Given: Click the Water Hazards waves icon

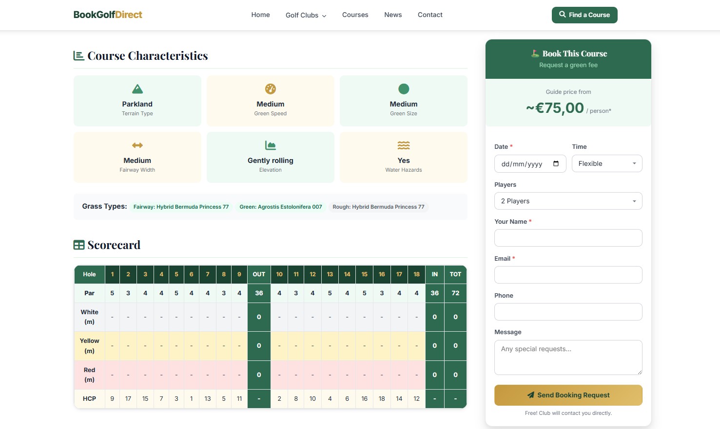Looking at the screenshot, I should point(403,145).
